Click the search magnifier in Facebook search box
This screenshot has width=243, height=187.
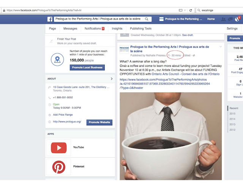click(x=147, y=19)
